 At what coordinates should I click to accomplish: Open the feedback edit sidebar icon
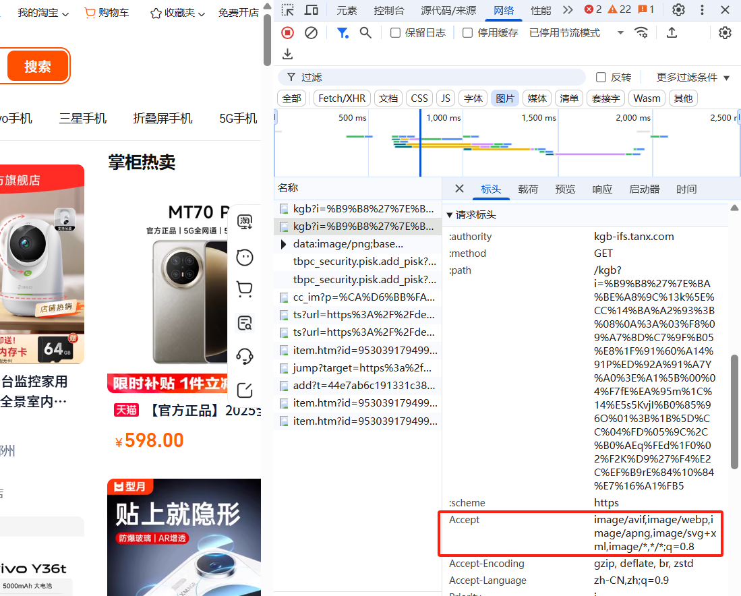pos(245,390)
